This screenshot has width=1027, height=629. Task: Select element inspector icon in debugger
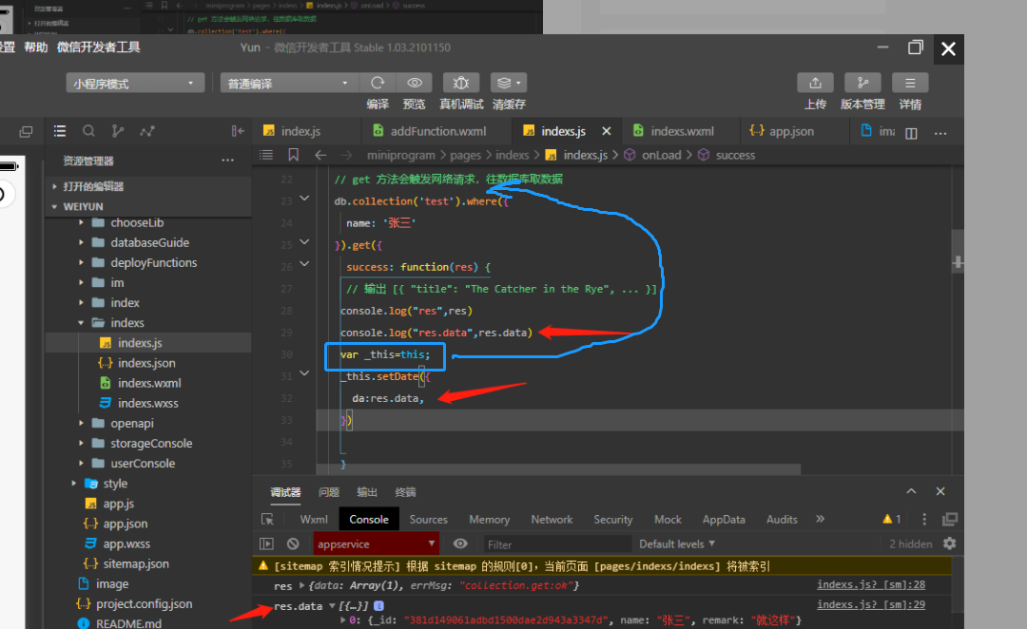[267, 519]
